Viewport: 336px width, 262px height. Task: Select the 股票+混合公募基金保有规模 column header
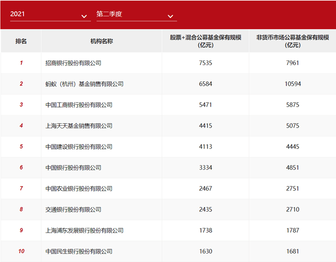tap(205, 41)
